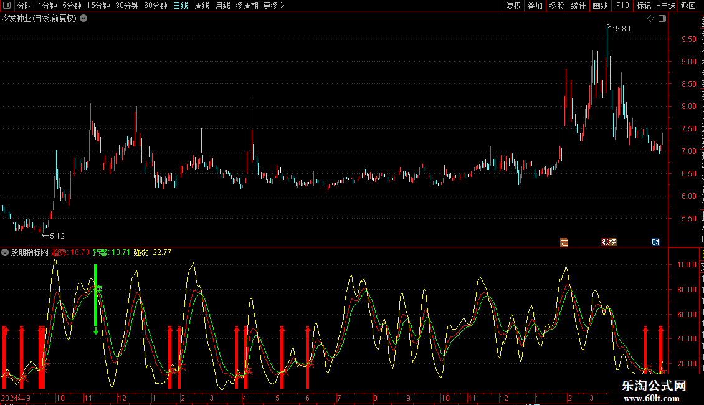Click the 叠加 overlay button
Image resolution: width=704 pixels, height=405 pixels.
point(535,6)
